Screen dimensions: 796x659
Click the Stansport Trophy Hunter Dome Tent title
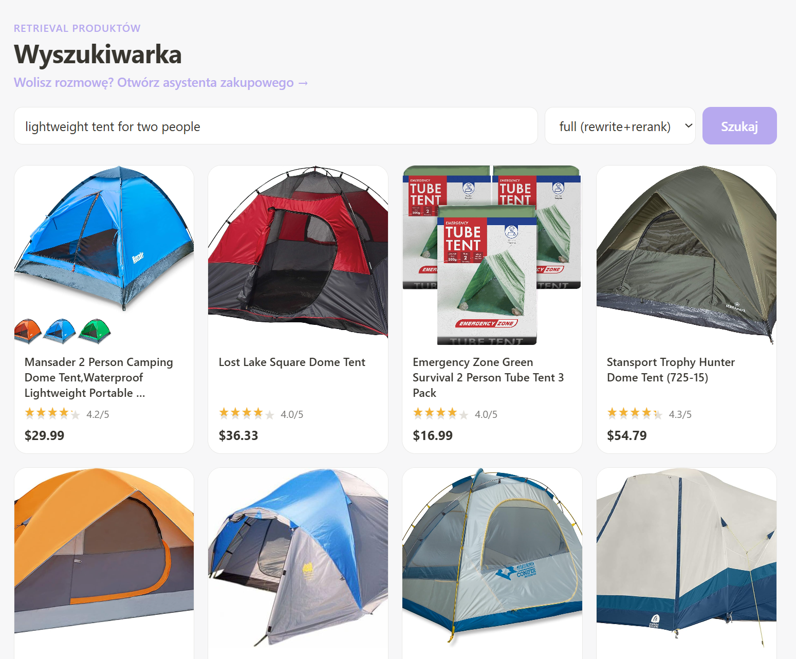671,370
